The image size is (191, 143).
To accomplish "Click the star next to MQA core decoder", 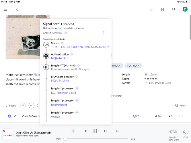I will coord(77,77).
